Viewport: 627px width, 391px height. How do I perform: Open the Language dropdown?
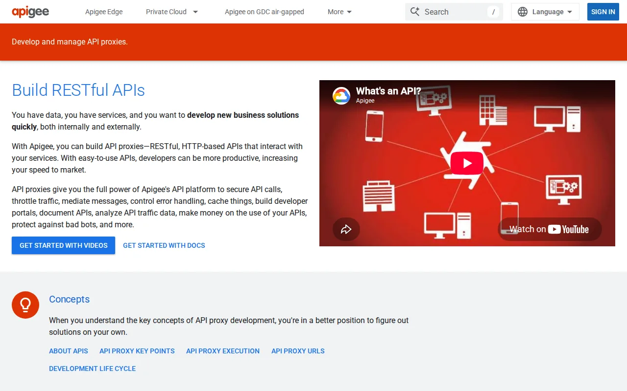click(x=545, y=12)
